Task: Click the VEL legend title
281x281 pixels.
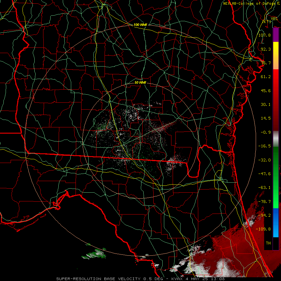Action: (x=274, y=19)
